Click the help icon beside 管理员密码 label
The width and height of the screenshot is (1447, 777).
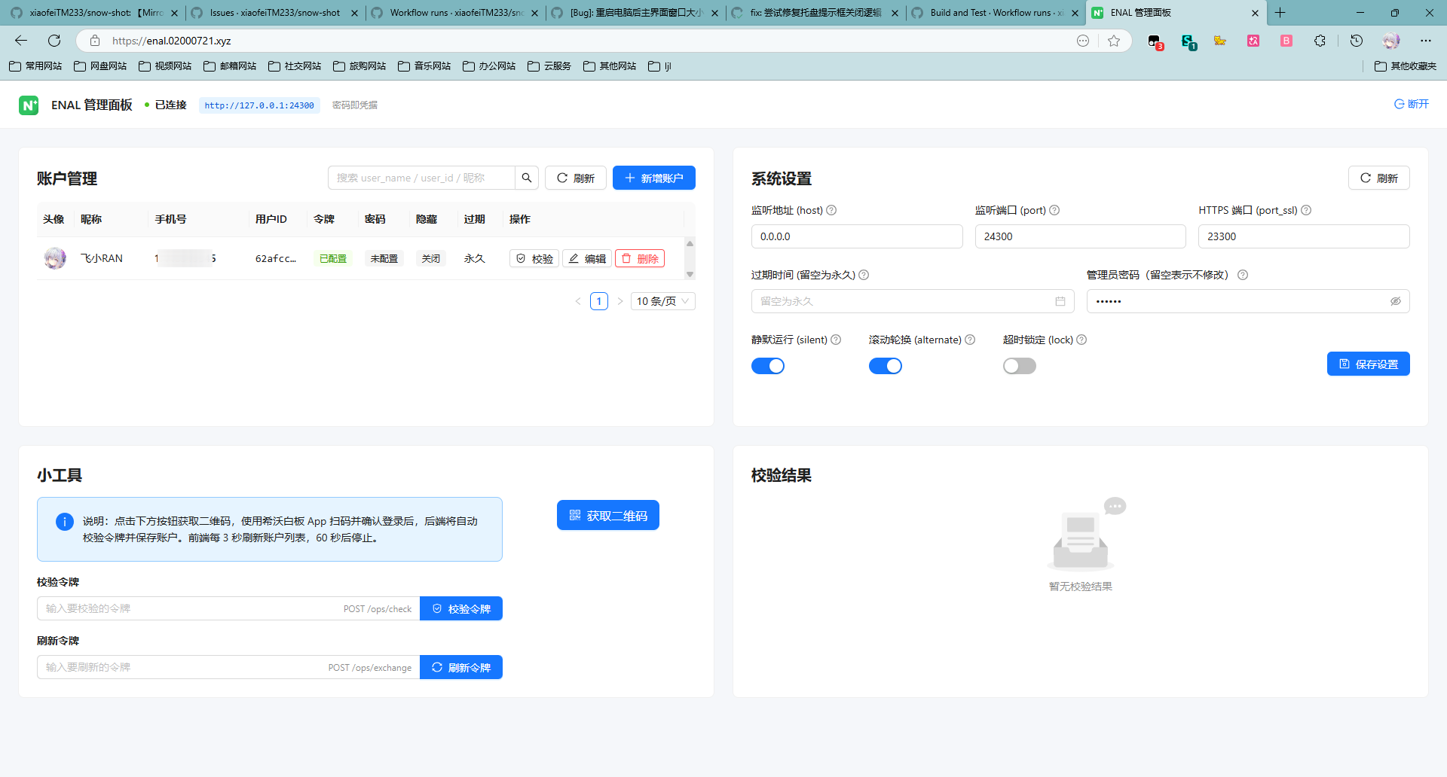point(1243,275)
